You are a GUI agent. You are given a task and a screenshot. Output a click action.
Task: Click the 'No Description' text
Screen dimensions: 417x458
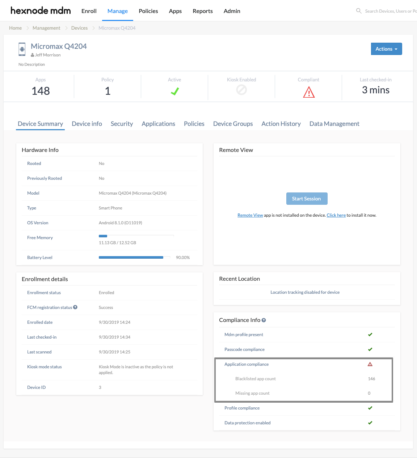32,64
